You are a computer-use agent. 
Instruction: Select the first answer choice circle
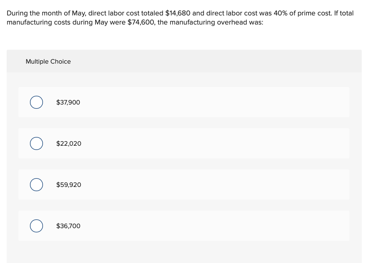coord(36,102)
